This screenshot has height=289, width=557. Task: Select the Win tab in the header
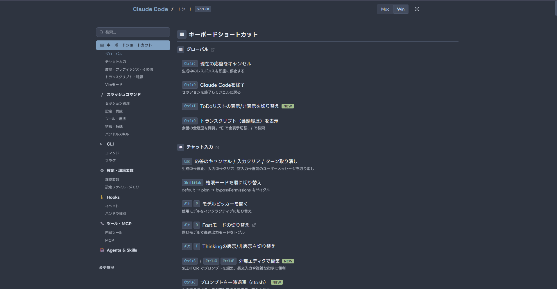[x=401, y=9]
